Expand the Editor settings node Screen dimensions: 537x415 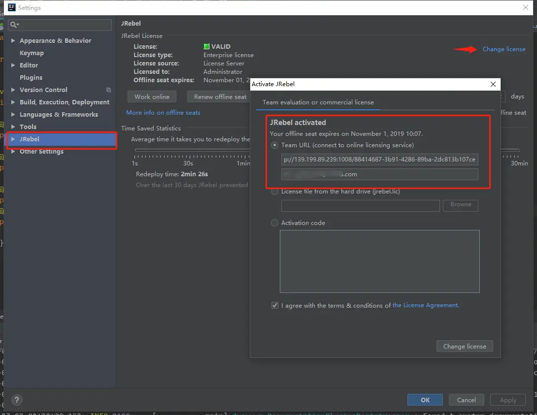[x=13, y=65]
